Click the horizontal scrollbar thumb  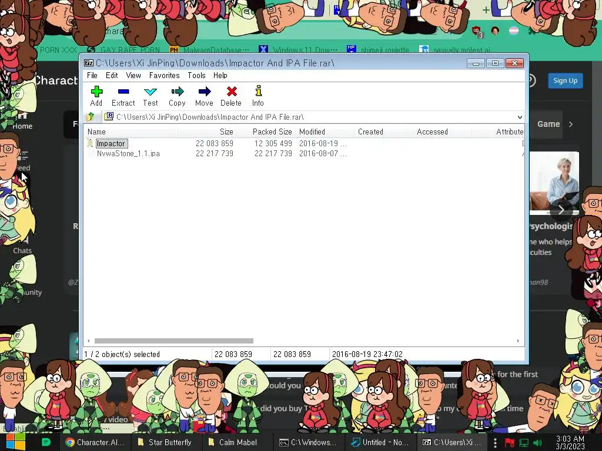tap(174, 341)
